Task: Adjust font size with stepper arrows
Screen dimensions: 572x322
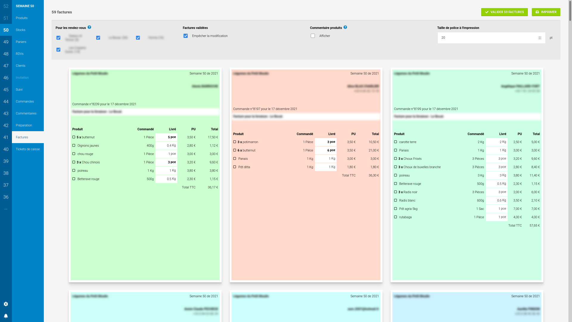Action: [x=540, y=38]
